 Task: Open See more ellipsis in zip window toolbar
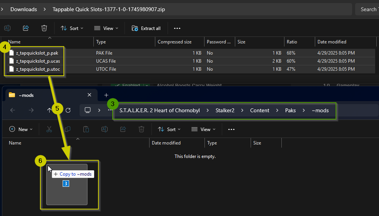click(177, 28)
